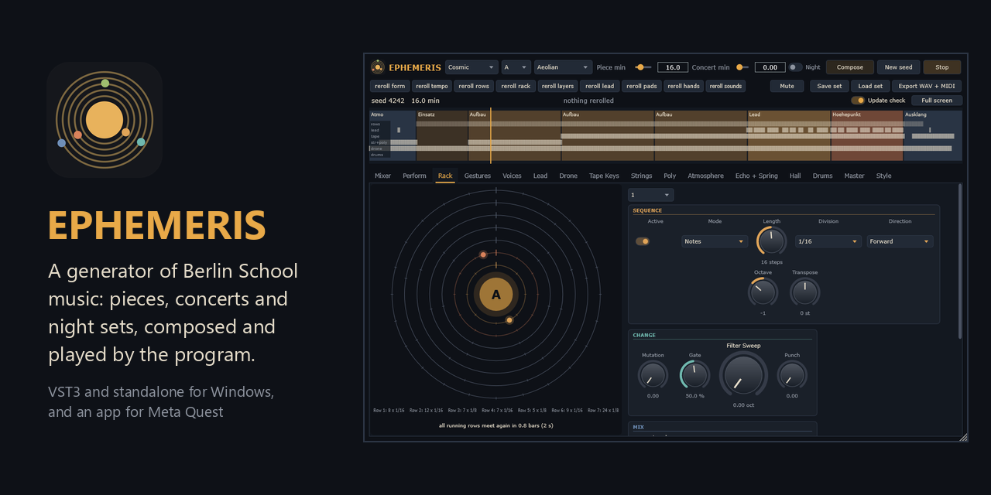Toggle the Update check switch
Viewport: 991px width, 495px height.
tap(858, 101)
